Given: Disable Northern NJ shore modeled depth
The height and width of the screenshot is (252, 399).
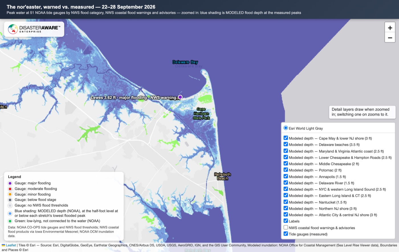Looking at the screenshot, I should point(286,208).
